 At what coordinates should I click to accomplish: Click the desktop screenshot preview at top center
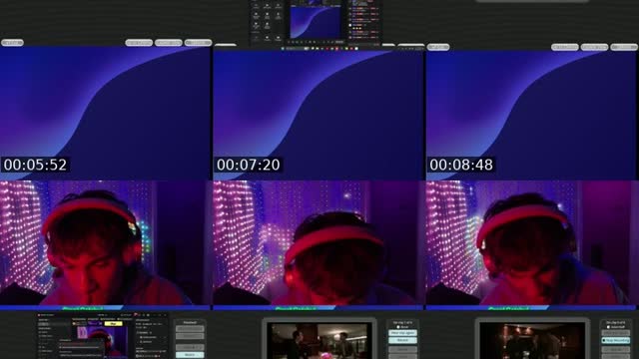tap(316, 22)
